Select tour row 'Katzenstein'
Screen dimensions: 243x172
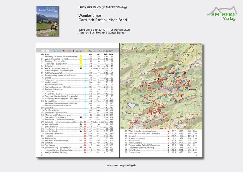coord(77,80)
